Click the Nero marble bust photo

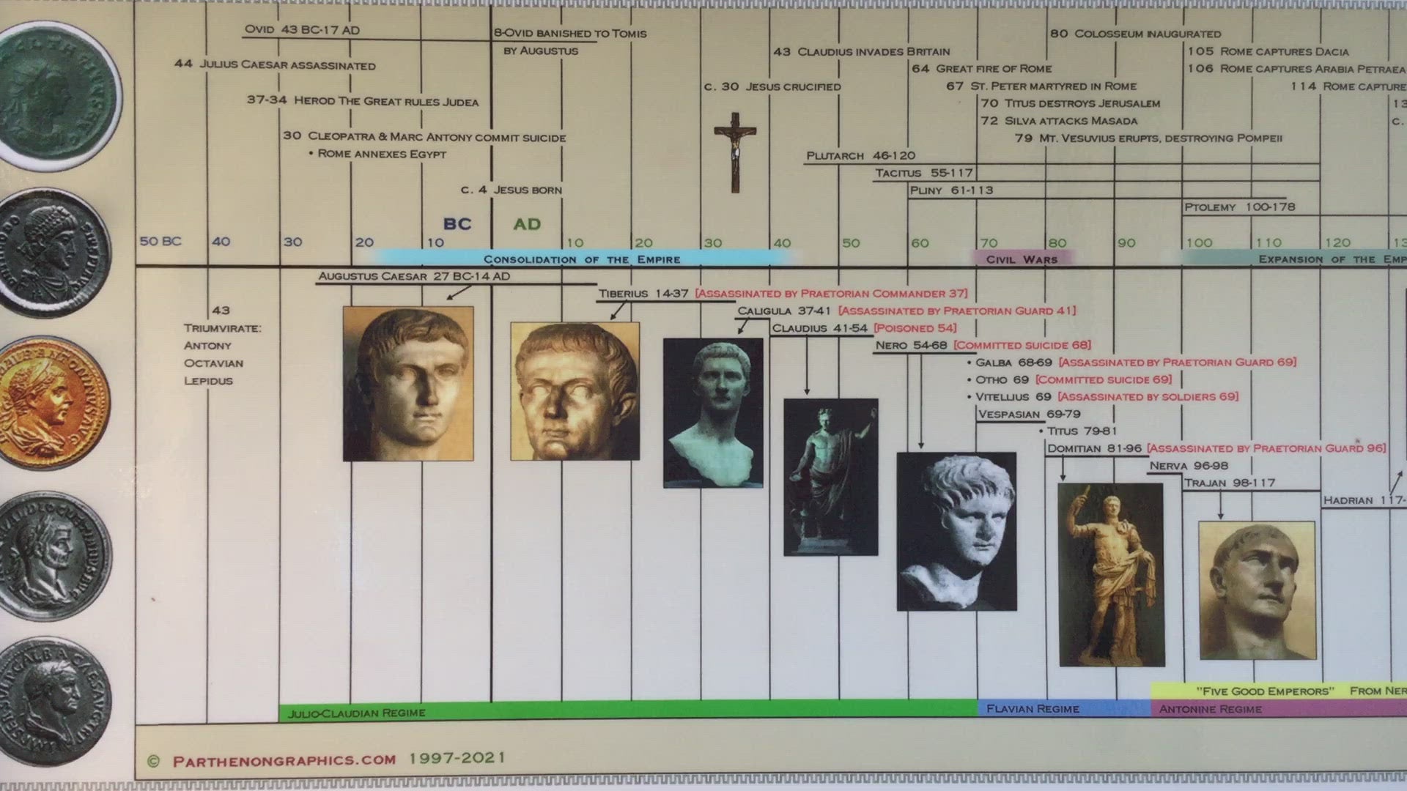point(956,531)
